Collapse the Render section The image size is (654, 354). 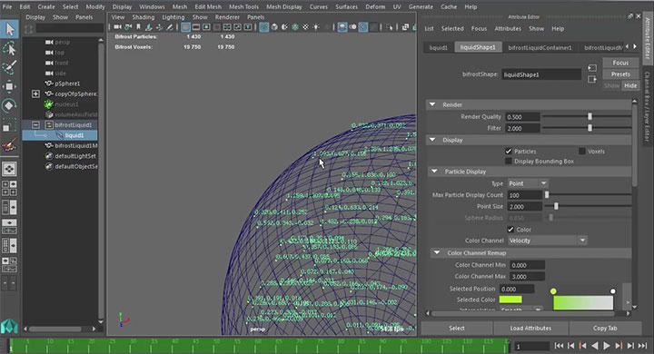click(x=432, y=104)
